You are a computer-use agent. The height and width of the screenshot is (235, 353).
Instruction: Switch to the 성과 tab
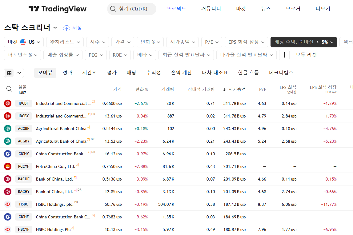pyautogui.click(x=67, y=73)
